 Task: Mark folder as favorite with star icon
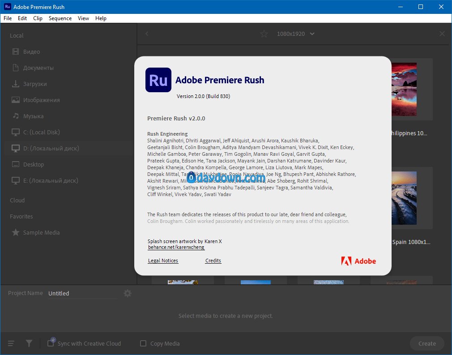coord(264,34)
